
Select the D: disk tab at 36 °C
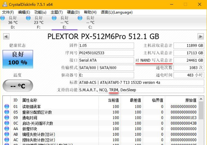tap(13, 22)
